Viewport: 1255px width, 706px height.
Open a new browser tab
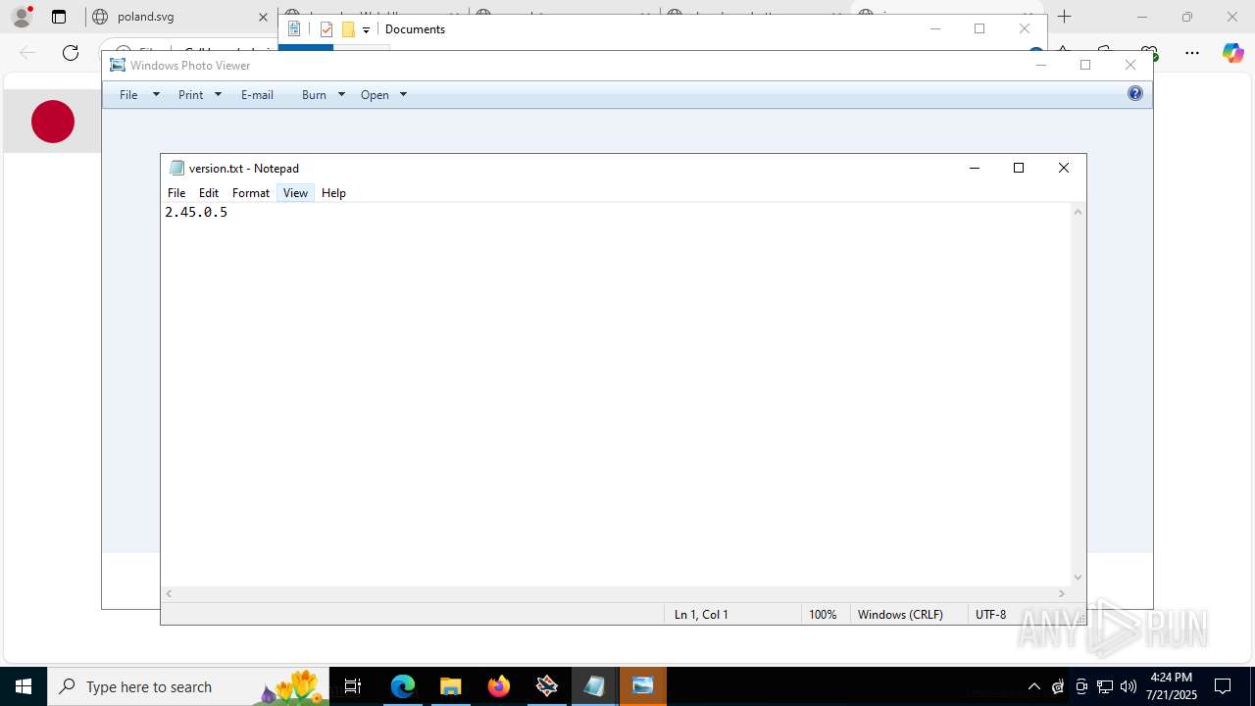tap(1065, 17)
